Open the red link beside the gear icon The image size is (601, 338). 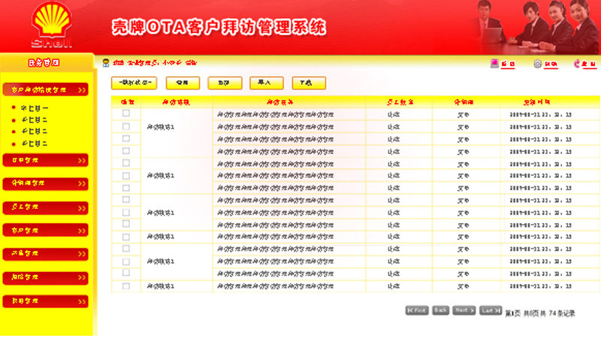pos(551,64)
